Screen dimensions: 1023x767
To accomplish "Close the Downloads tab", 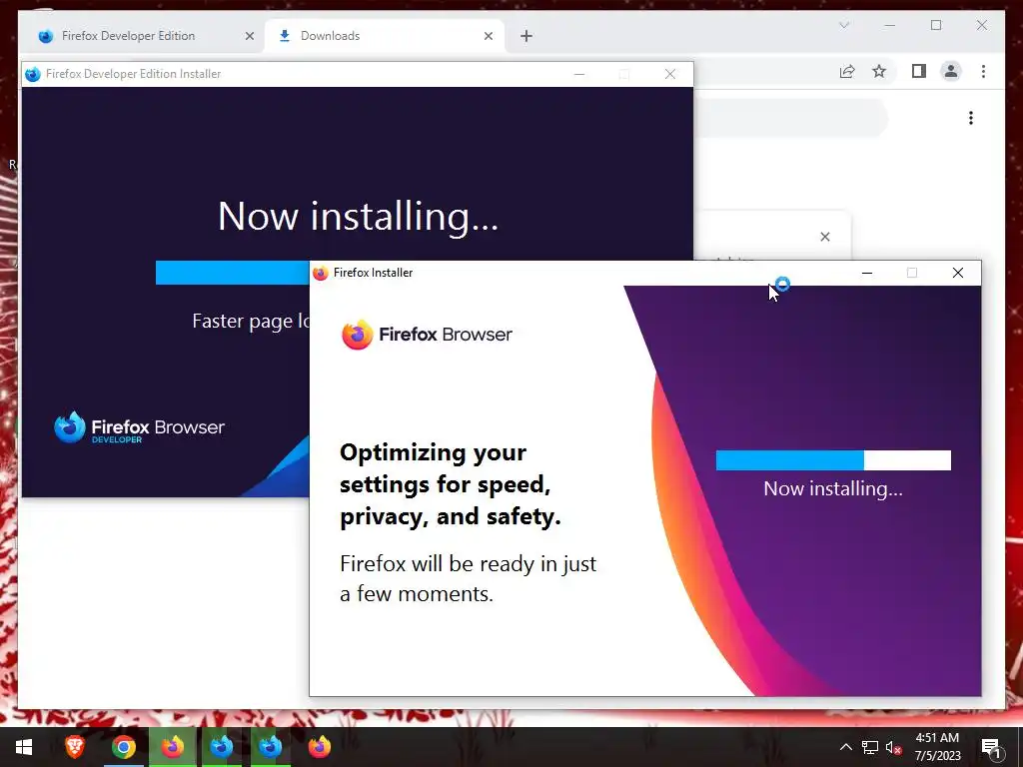I will 488,36.
